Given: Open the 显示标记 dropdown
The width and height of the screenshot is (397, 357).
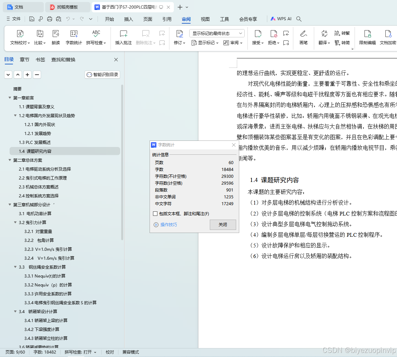Looking at the screenshot, I should pos(205,43).
